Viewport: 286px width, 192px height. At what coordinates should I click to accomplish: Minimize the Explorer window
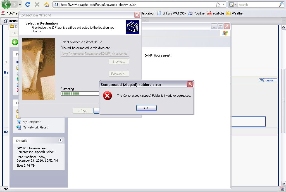tap(214, 26)
